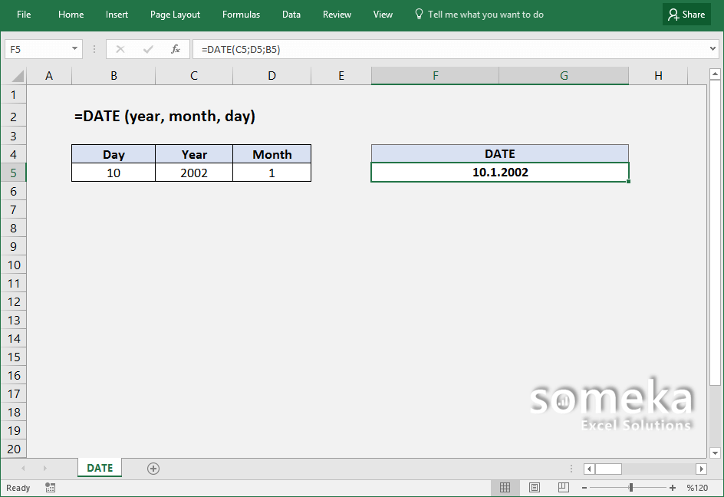Image resolution: width=724 pixels, height=497 pixels.
Task: Switch to Normal view icon
Action: (x=505, y=487)
